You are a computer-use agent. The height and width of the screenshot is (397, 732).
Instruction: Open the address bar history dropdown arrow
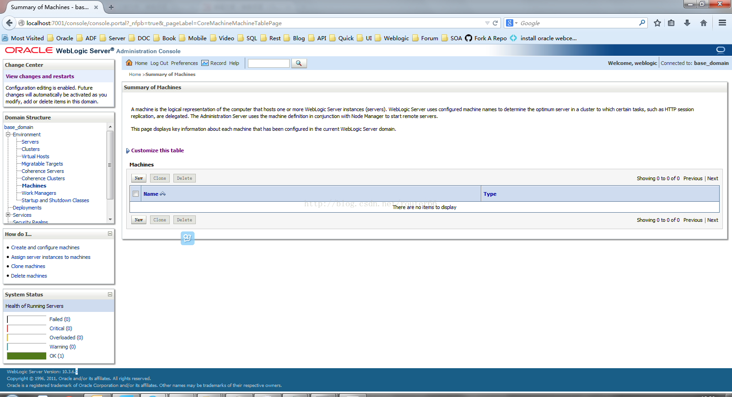[x=487, y=23]
